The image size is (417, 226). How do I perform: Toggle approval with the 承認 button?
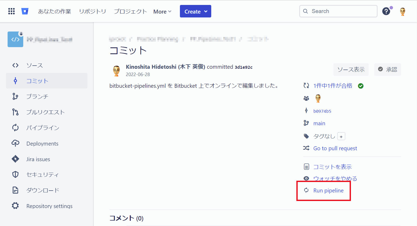387,70
